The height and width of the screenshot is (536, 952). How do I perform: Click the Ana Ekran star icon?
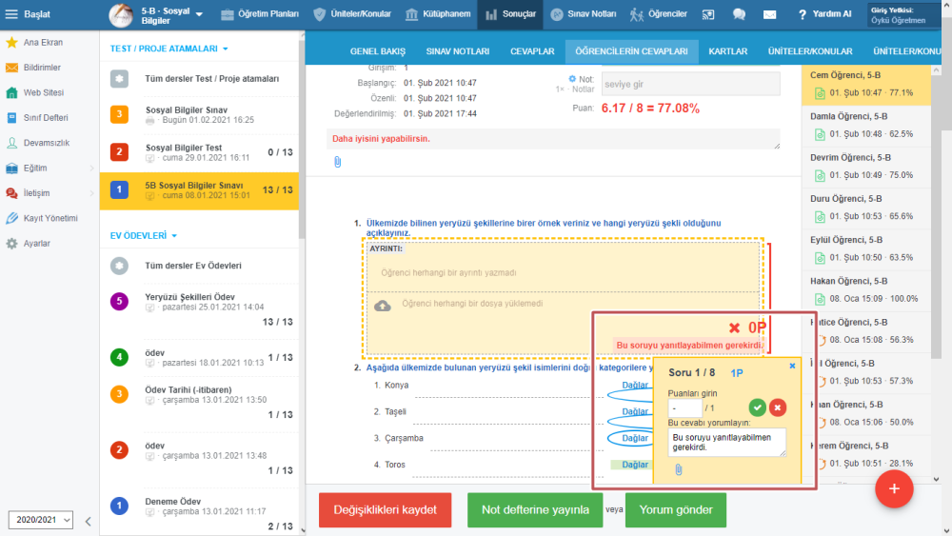11,43
